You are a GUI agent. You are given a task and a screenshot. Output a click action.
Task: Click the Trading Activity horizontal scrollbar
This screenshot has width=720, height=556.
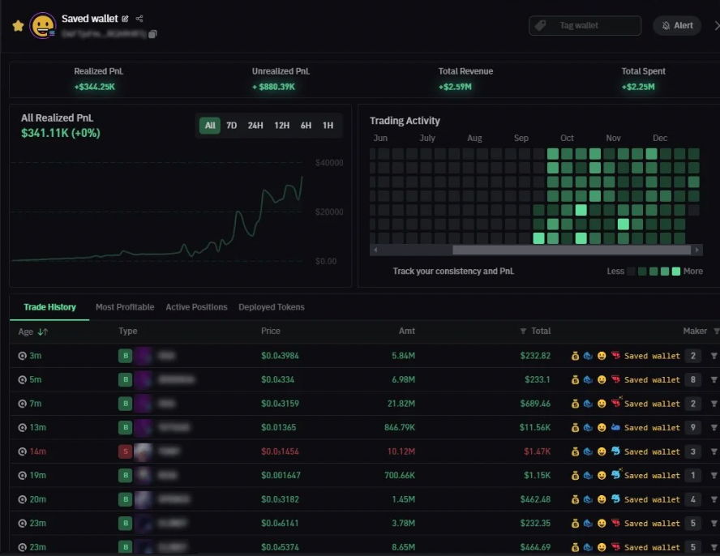535,250
